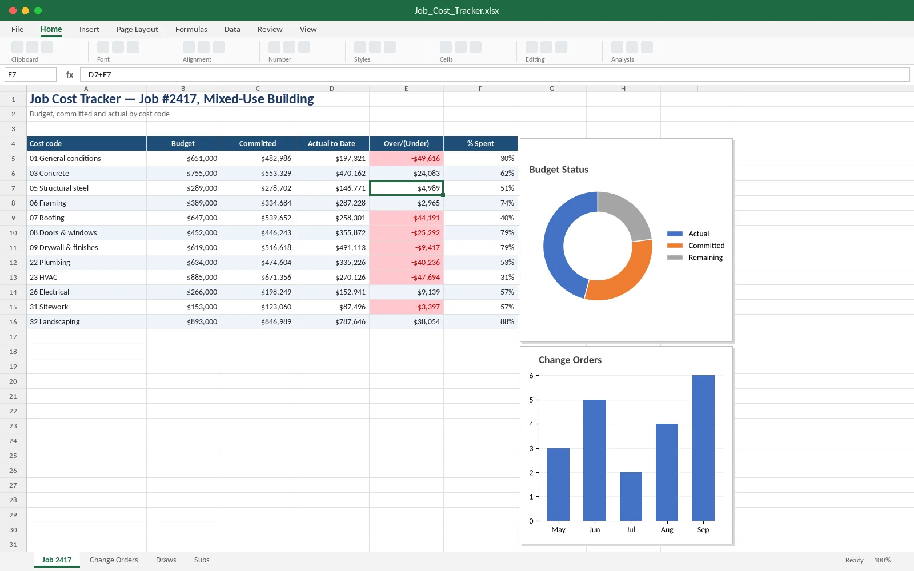Open the Page Layout ribbon tab
The image size is (914, 571).
(137, 29)
